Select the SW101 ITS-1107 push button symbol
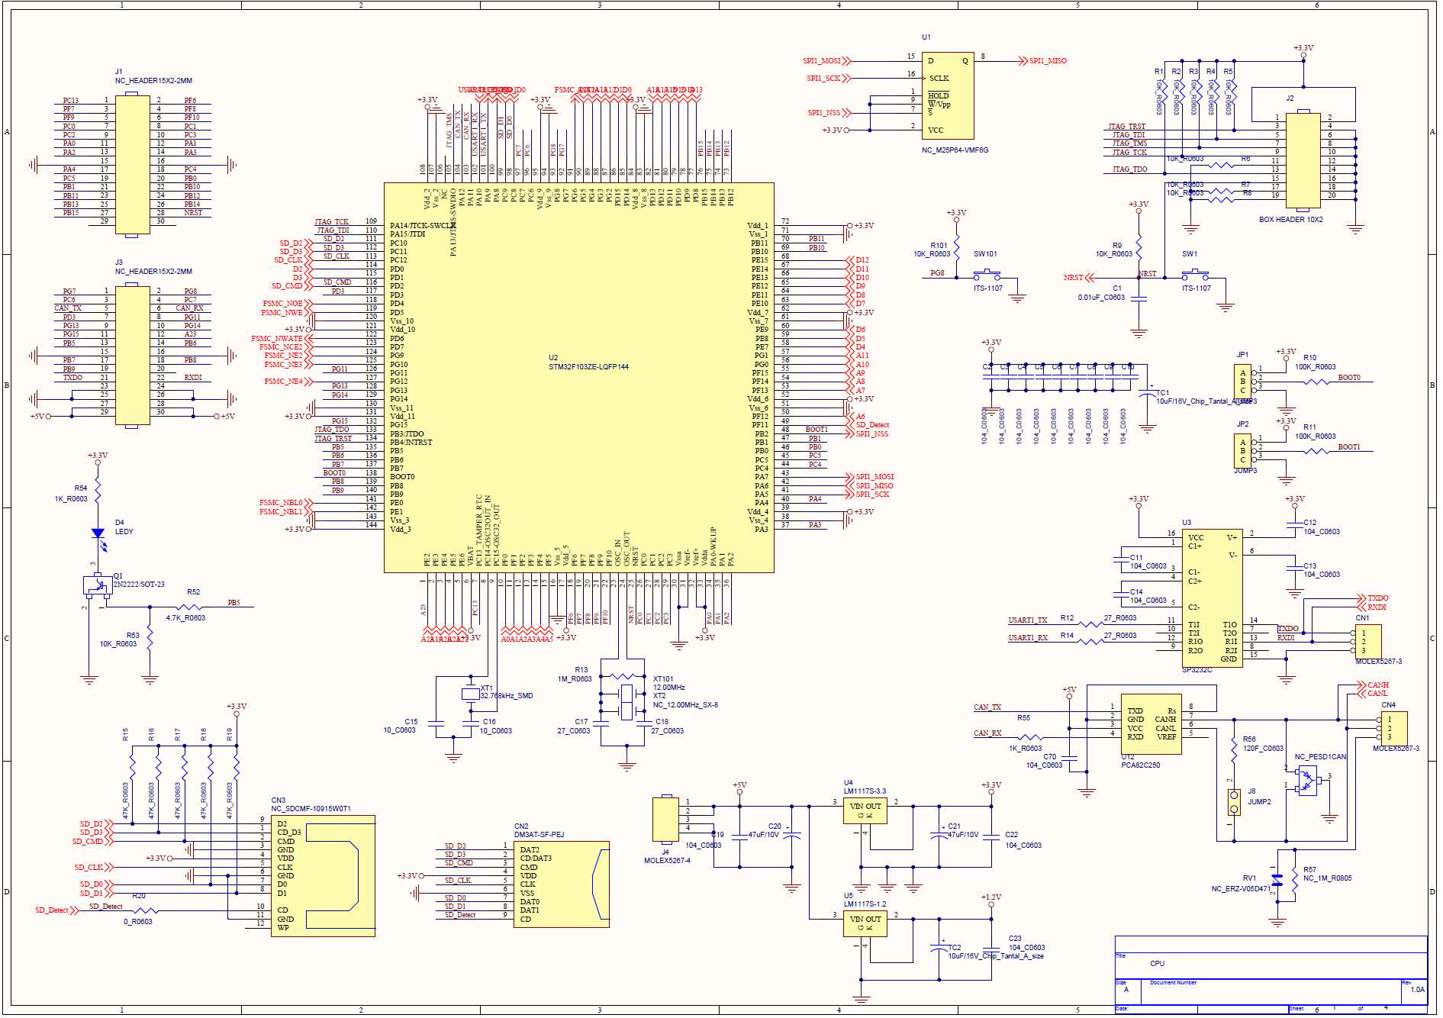 click(987, 274)
